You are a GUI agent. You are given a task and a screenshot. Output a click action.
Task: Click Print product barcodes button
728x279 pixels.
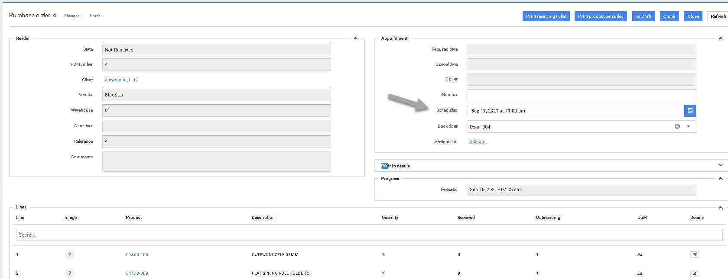[601, 16]
